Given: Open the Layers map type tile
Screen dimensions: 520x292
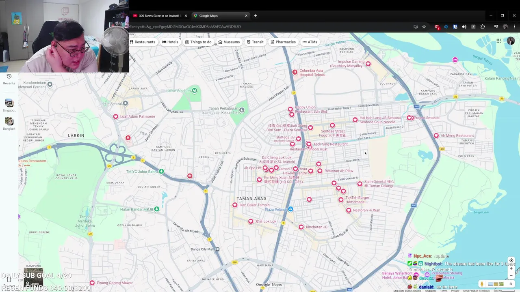Looking at the screenshot, I should pyautogui.click(x=33, y=277).
